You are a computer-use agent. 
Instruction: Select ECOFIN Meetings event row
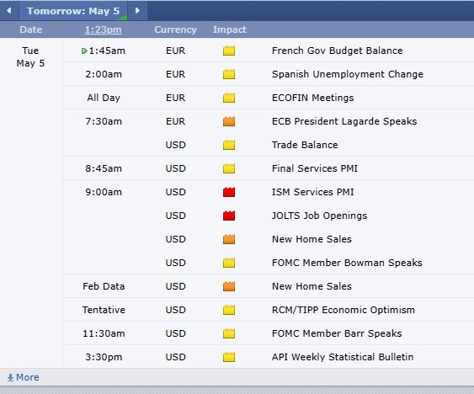tap(268, 98)
